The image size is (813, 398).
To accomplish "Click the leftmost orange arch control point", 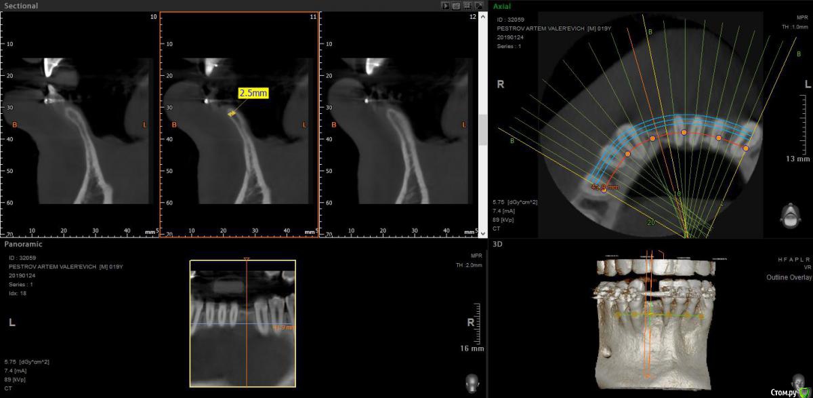I will (604, 191).
